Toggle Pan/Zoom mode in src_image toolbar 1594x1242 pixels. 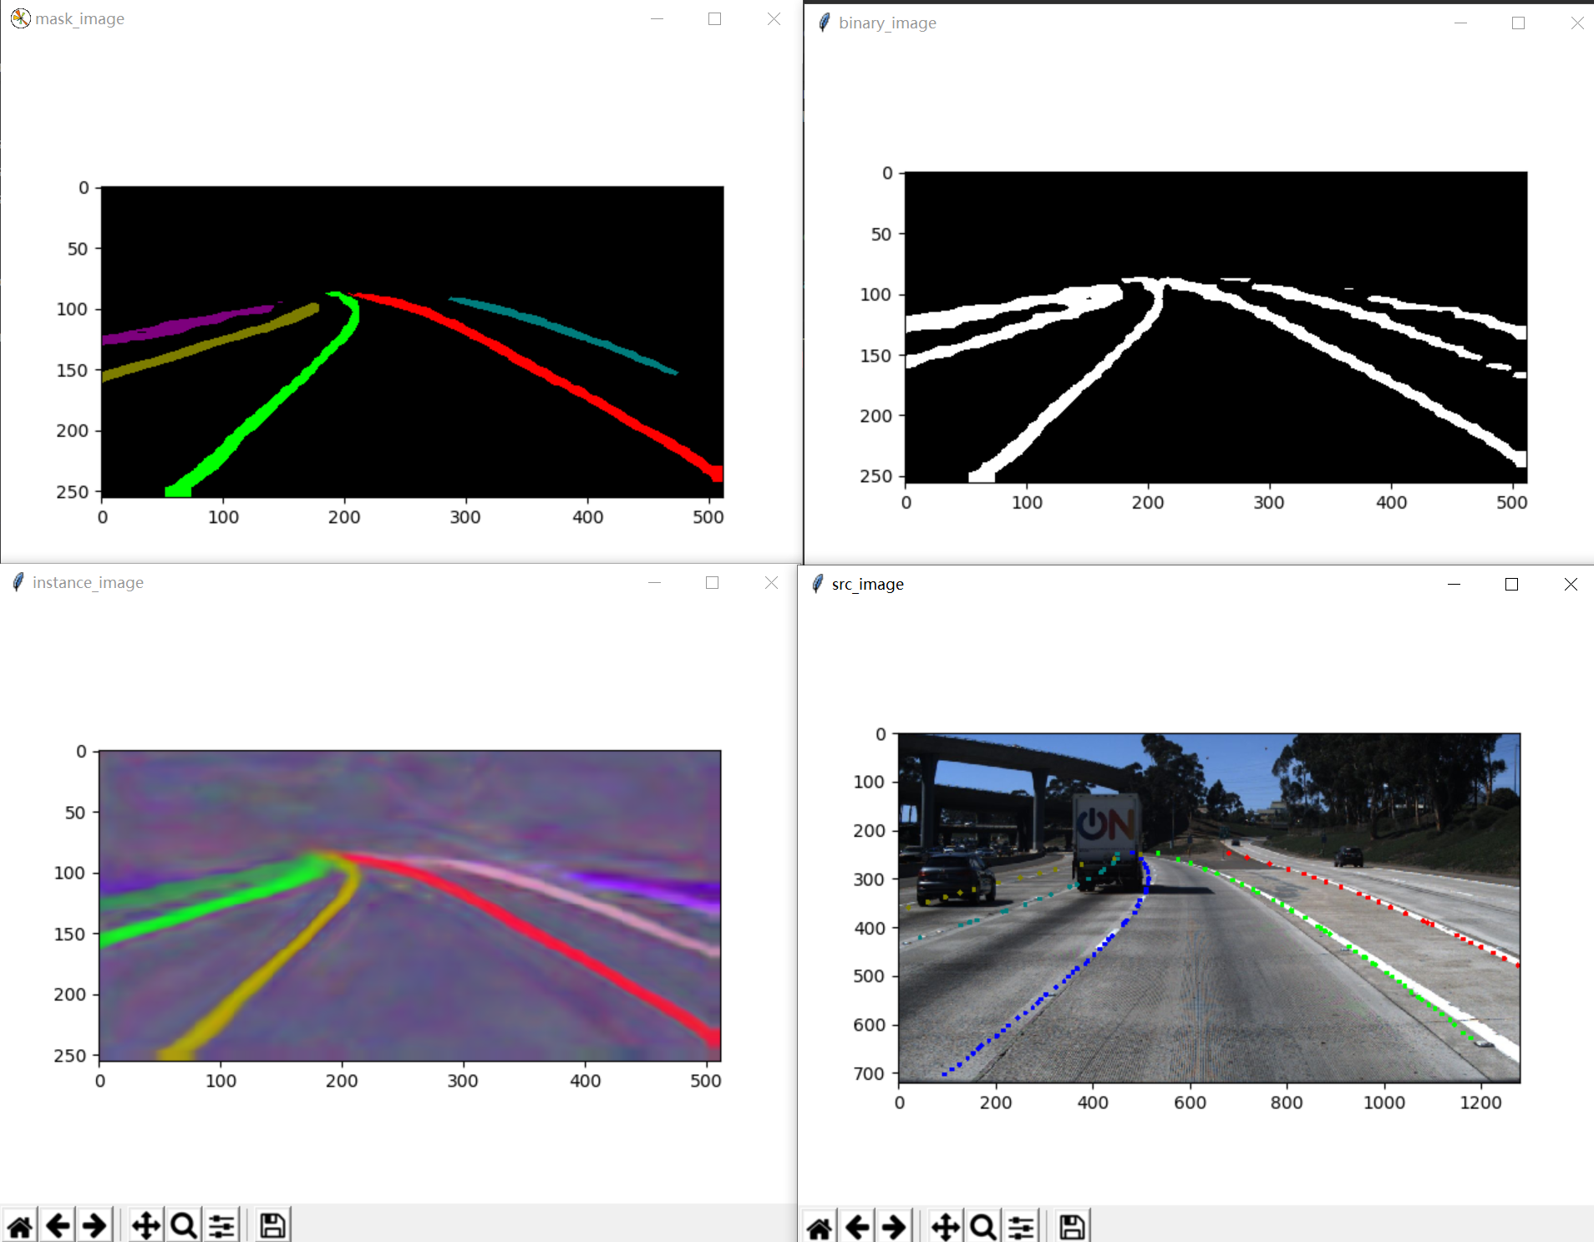pyautogui.click(x=947, y=1224)
